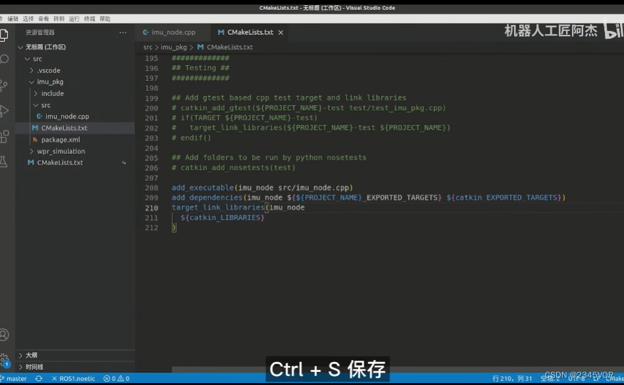This screenshot has width=624, height=385.
Task: Open the Source Control view
Action: (x=6, y=85)
